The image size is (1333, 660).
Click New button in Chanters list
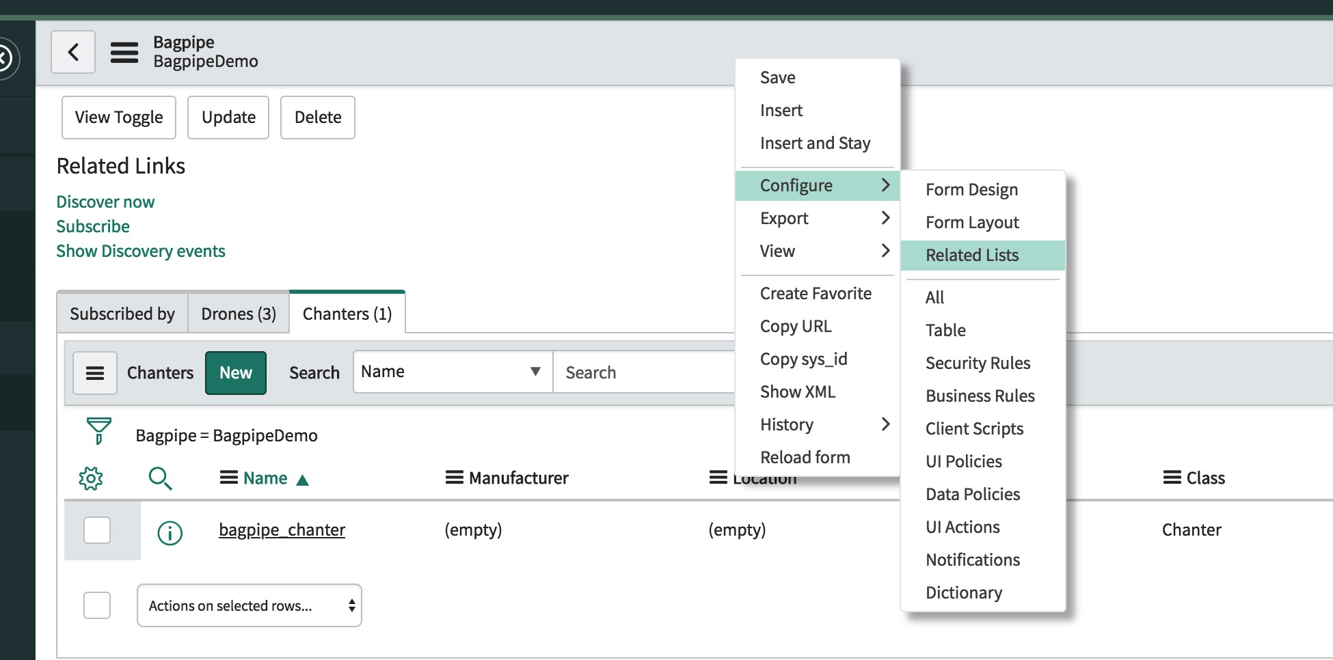click(236, 373)
